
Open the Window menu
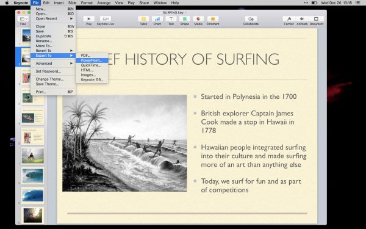tap(160, 3)
